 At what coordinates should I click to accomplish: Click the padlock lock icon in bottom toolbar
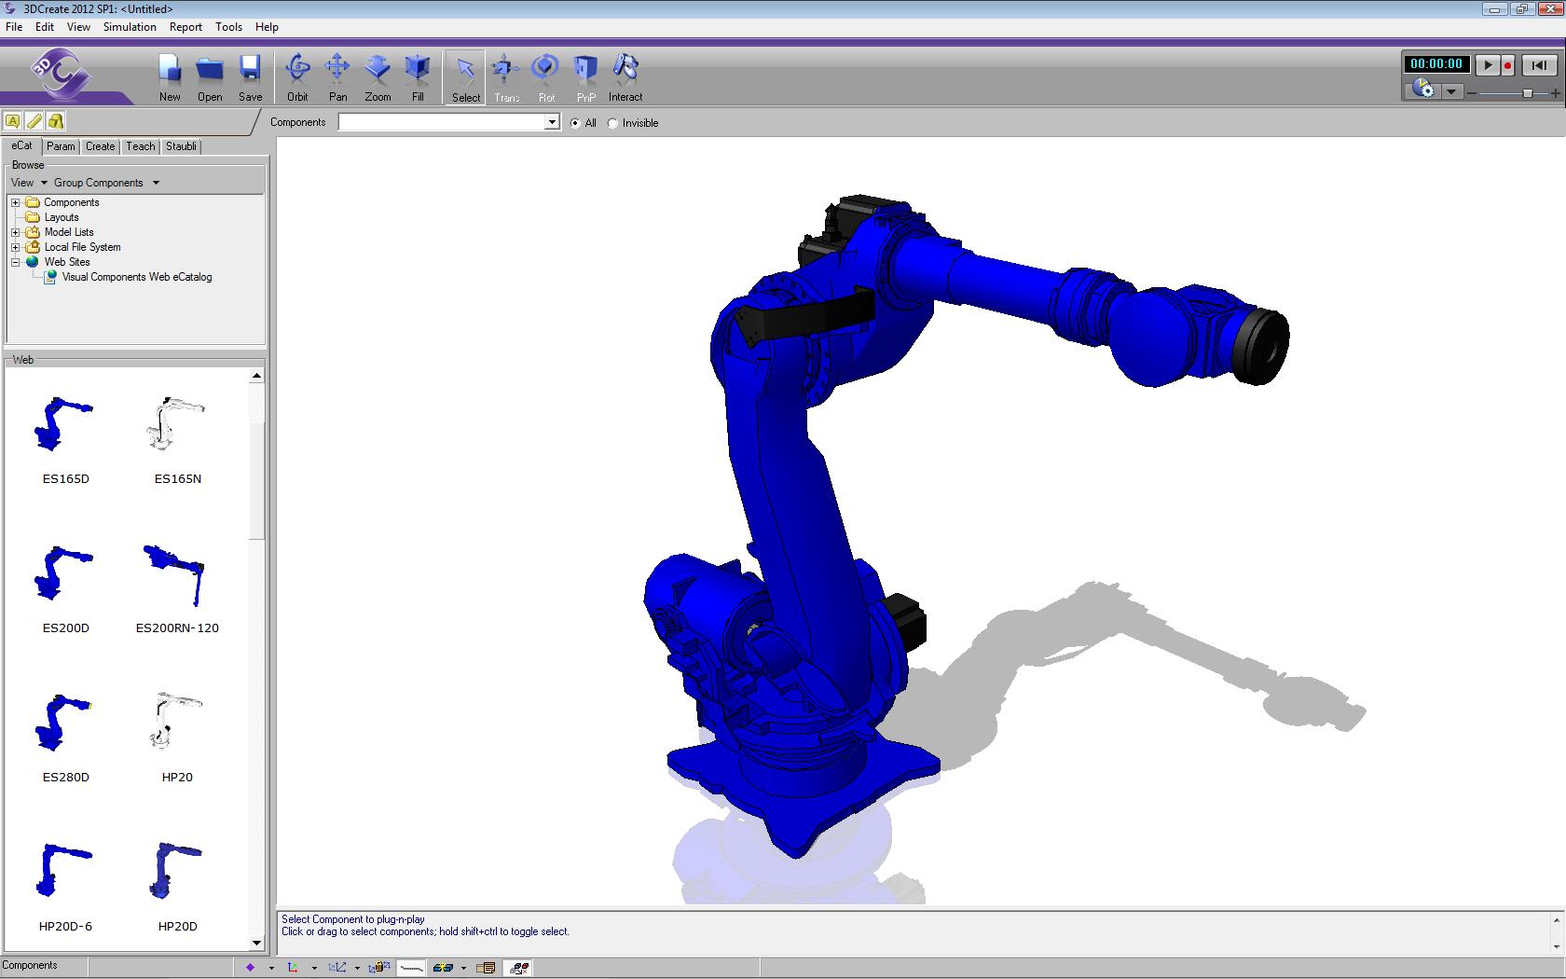[379, 968]
